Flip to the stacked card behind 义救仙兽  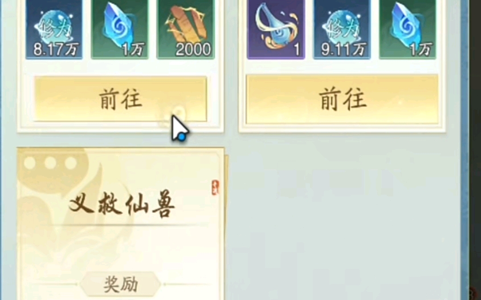(x=227, y=227)
